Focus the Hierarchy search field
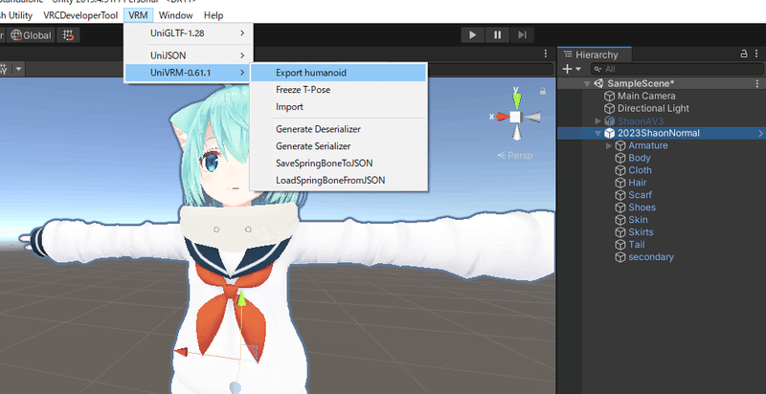The width and height of the screenshot is (766, 394). pyautogui.click(x=676, y=69)
